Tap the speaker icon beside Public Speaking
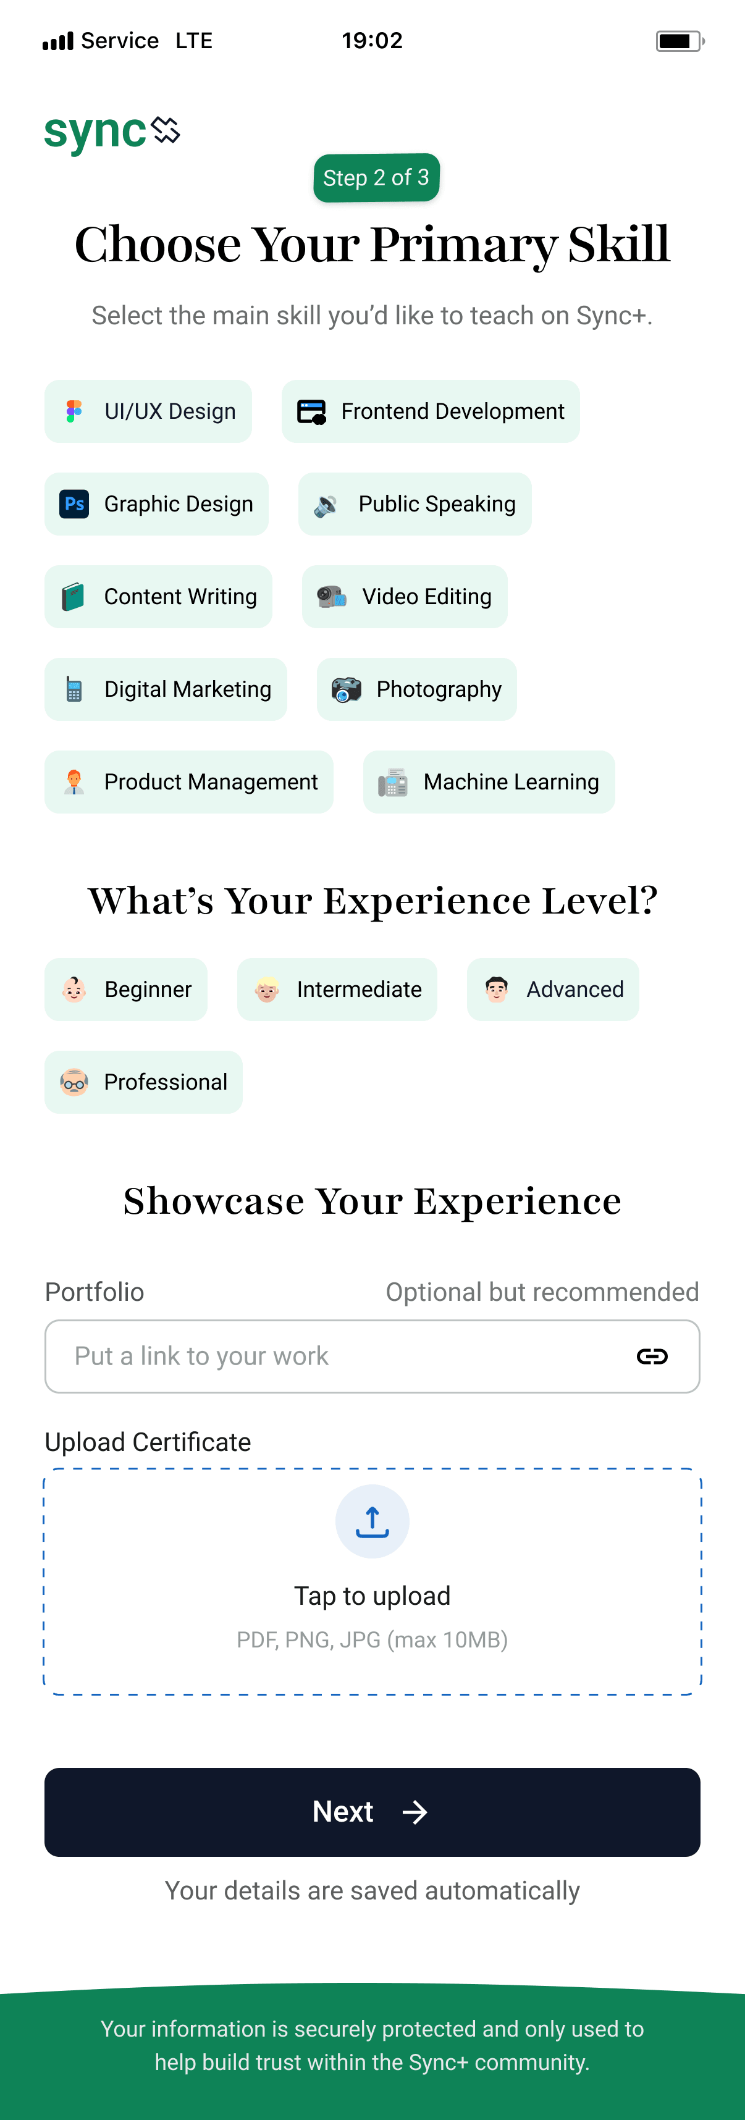Viewport: 745px width, 2120px height. tap(326, 505)
